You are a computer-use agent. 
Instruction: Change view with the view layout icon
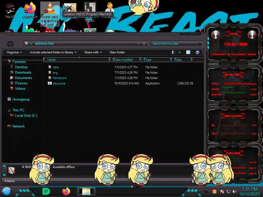[174, 52]
